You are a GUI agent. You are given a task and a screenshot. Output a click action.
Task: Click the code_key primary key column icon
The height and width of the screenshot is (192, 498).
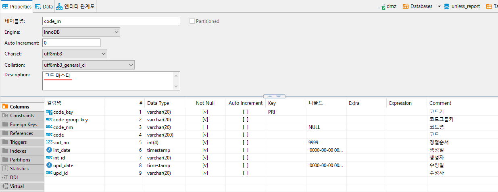(x=49, y=112)
